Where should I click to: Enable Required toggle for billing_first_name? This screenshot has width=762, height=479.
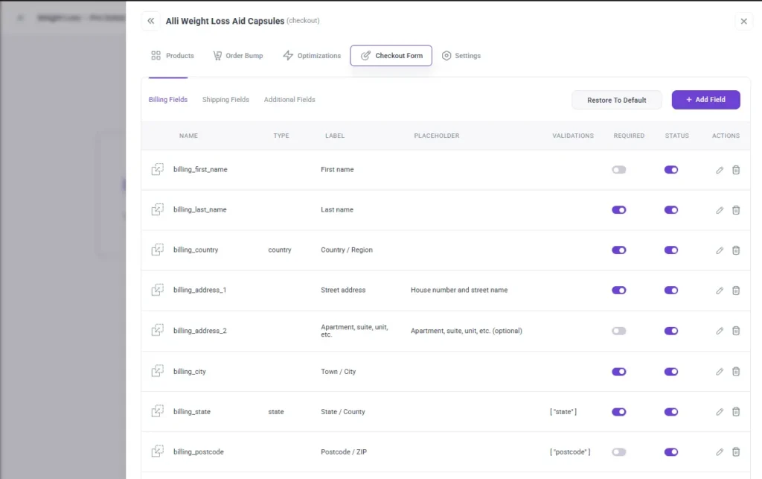[x=618, y=170]
